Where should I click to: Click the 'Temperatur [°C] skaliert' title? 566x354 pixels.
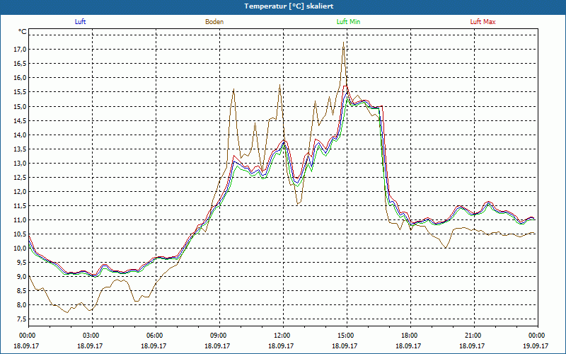[x=289, y=6]
